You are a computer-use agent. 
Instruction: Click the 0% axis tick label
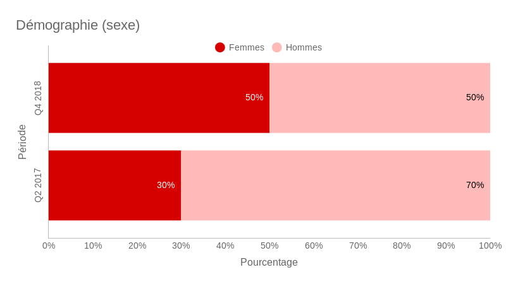click(x=49, y=246)
